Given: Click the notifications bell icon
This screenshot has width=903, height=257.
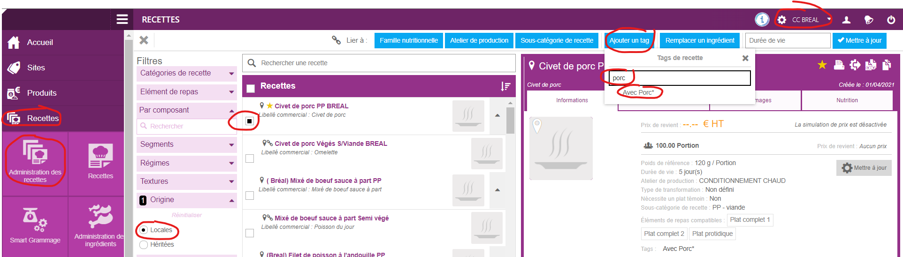Looking at the screenshot, I should coord(869,20).
